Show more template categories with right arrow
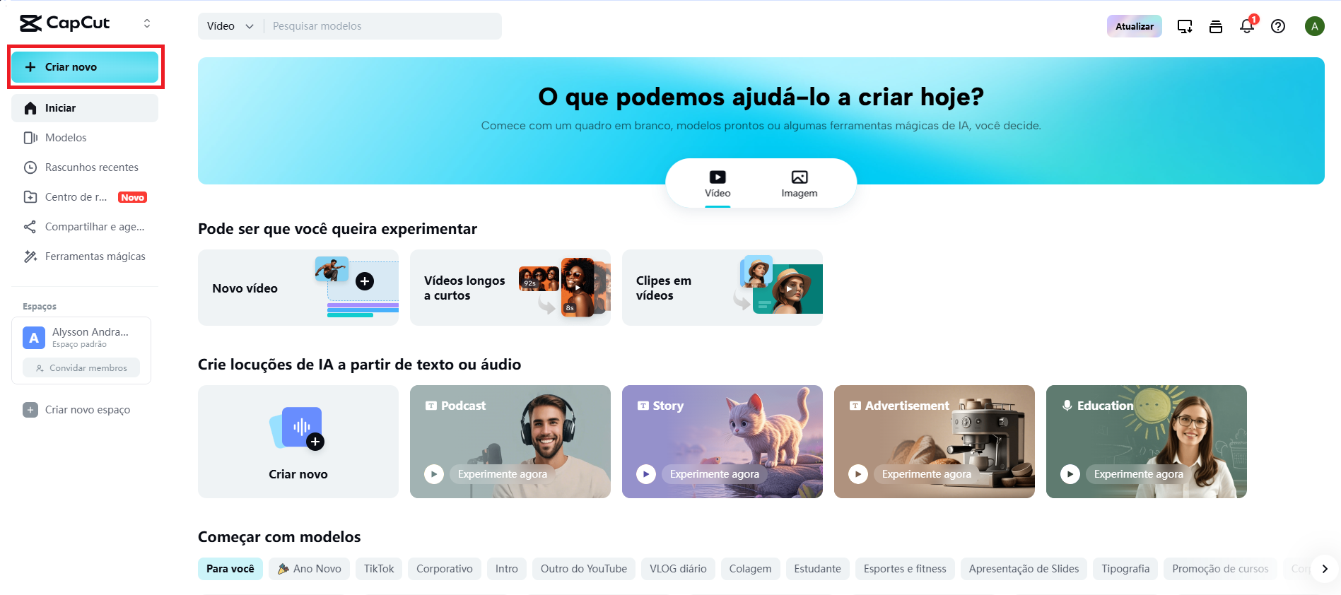Screen dimensions: 1341x595 point(1325,569)
